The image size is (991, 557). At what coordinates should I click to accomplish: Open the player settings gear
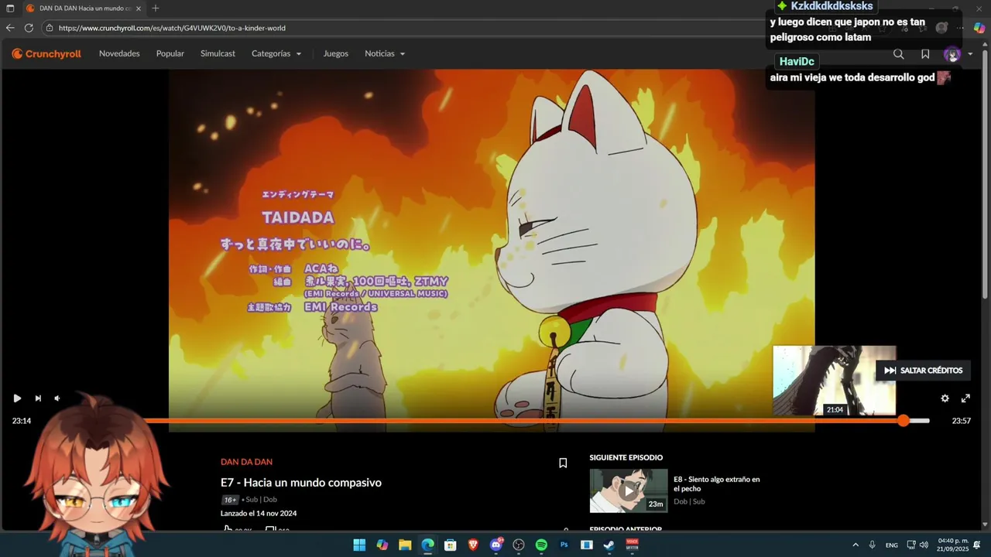point(945,398)
